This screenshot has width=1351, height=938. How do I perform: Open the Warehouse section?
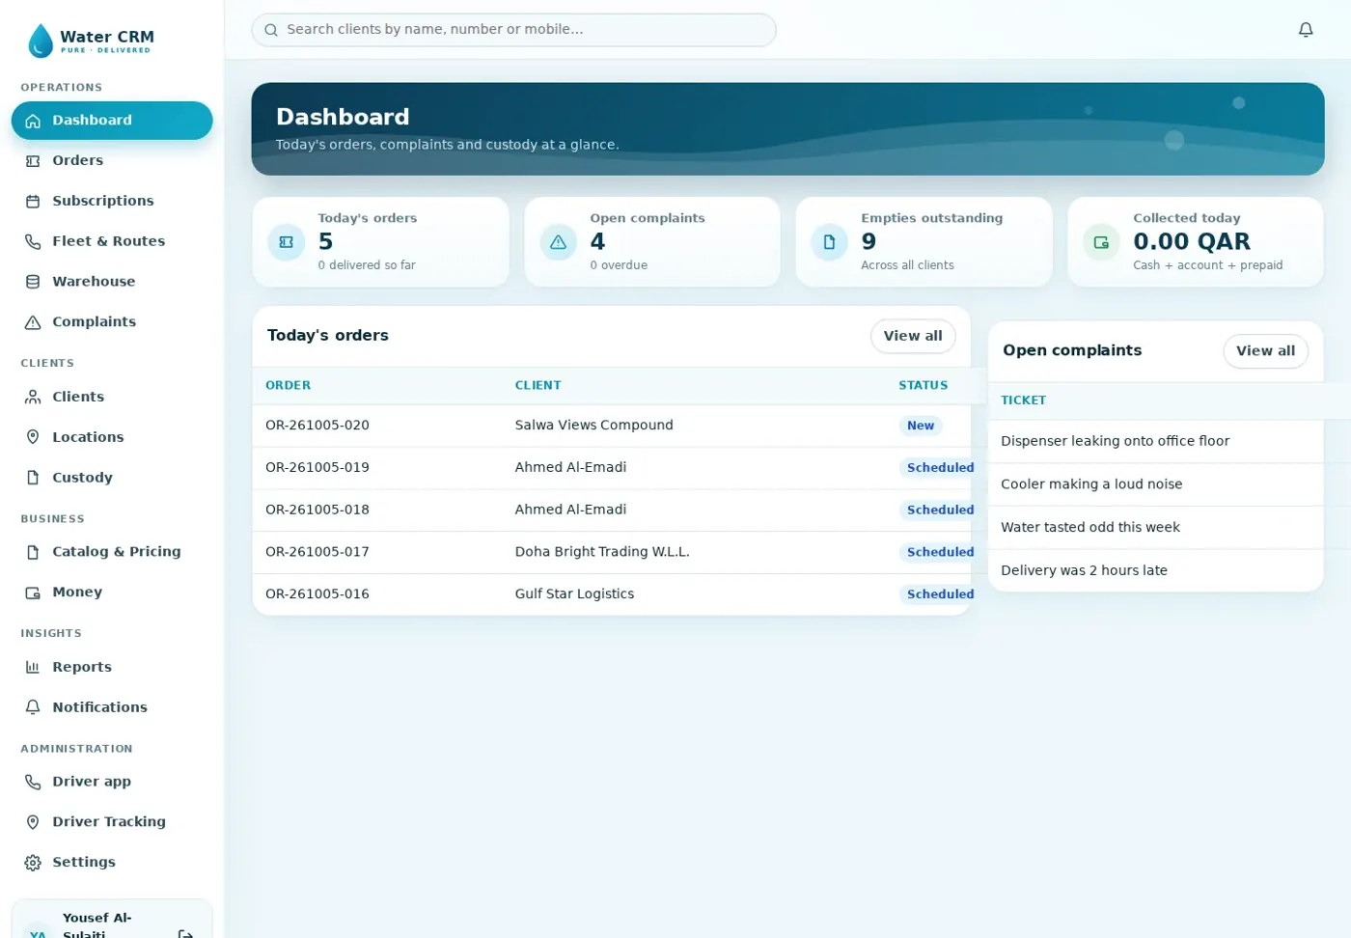click(x=112, y=282)
